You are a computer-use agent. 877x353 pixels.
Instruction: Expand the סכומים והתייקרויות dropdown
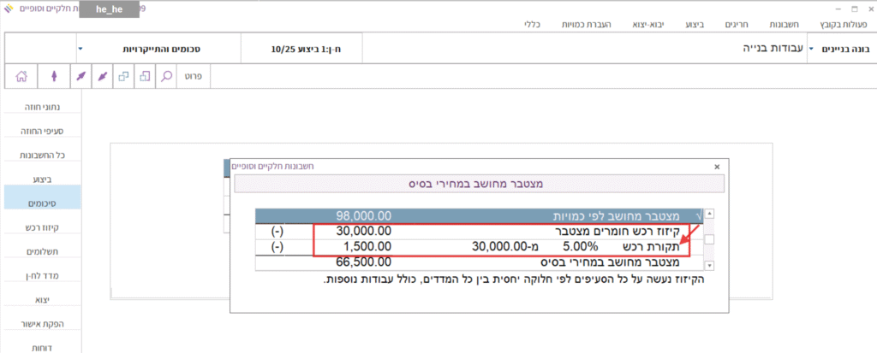pos(80,49)
